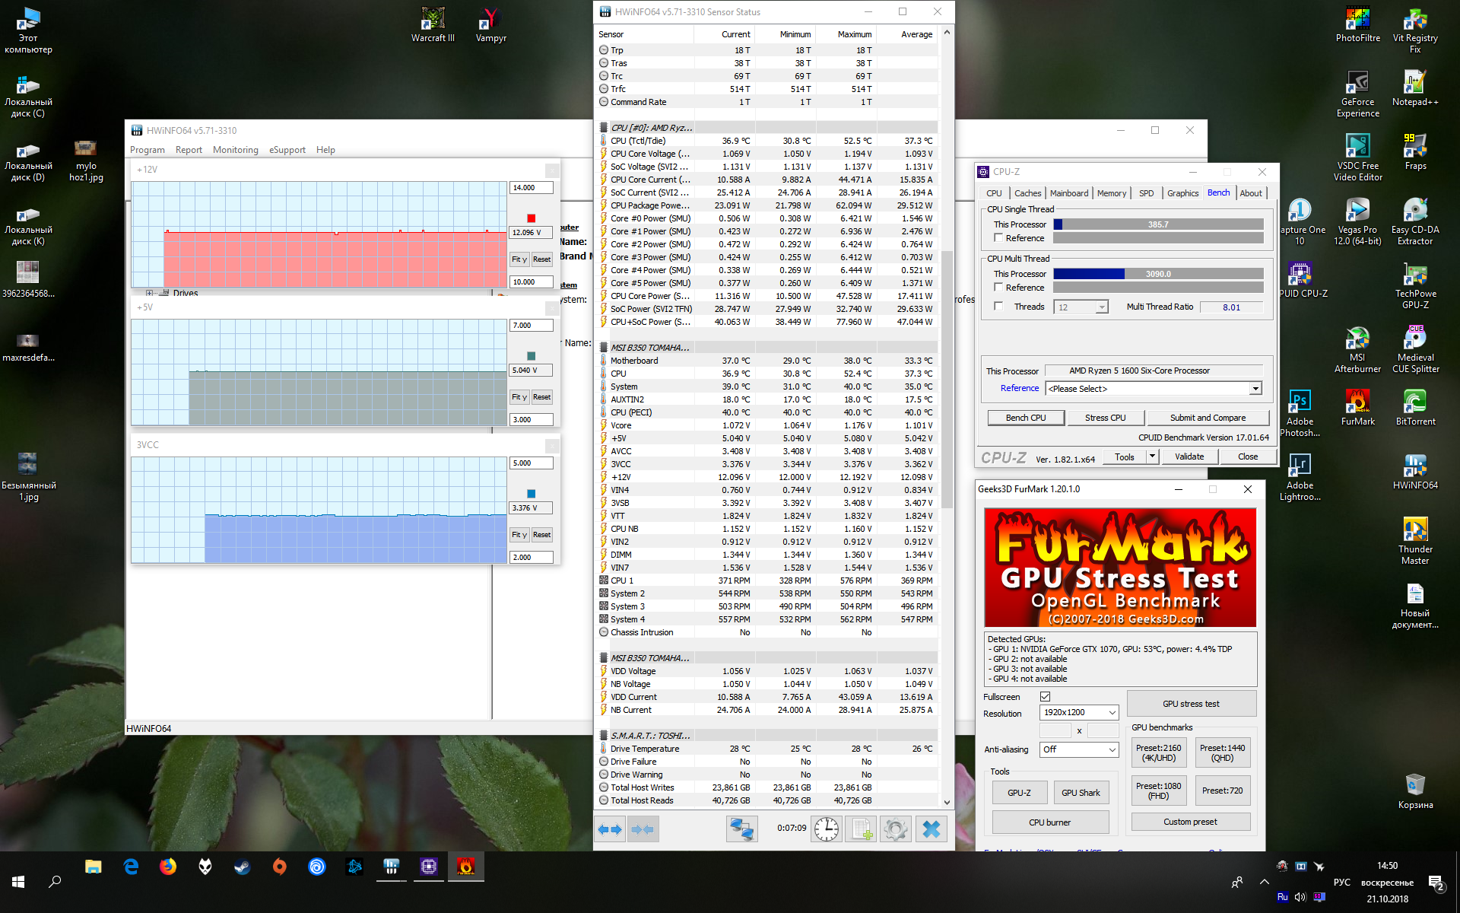Click the sensor list vertical scrollbar
The width and height of the screenshot is (1460, 913).
click(947, 380)
